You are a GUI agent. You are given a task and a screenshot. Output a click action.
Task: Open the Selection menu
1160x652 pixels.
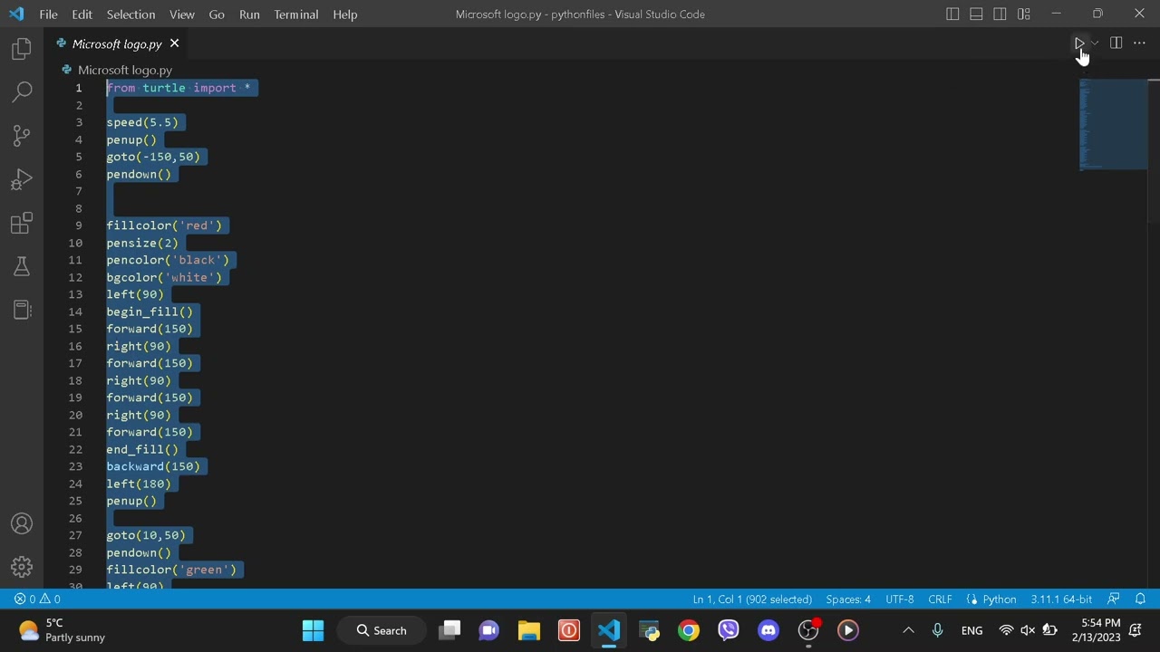tap(130, 14)
